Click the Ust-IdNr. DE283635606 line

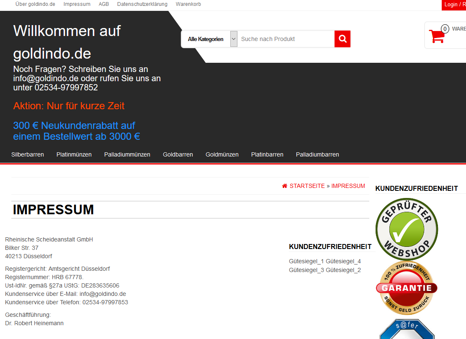coord(62,285)
